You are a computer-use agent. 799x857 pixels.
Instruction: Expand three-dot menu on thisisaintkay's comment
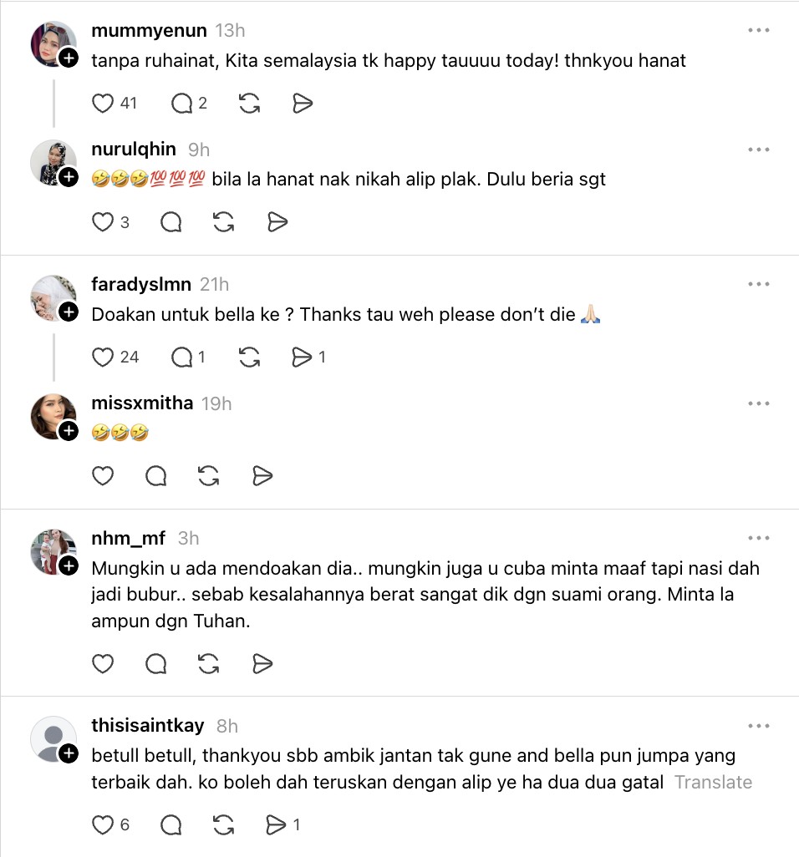click(758, 726)
